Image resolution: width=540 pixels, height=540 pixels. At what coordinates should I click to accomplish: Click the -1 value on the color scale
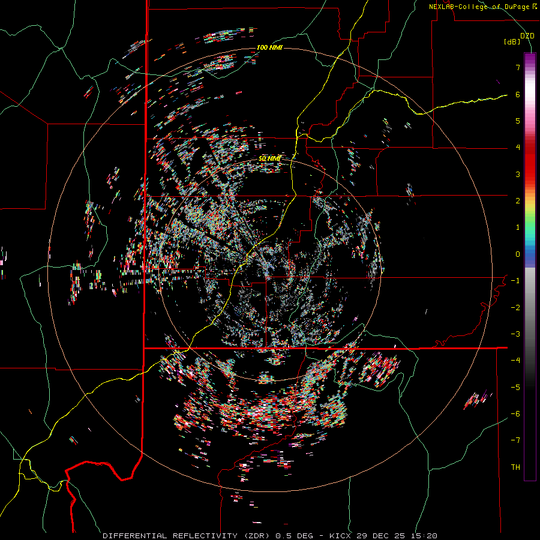(x=515, y=281)
